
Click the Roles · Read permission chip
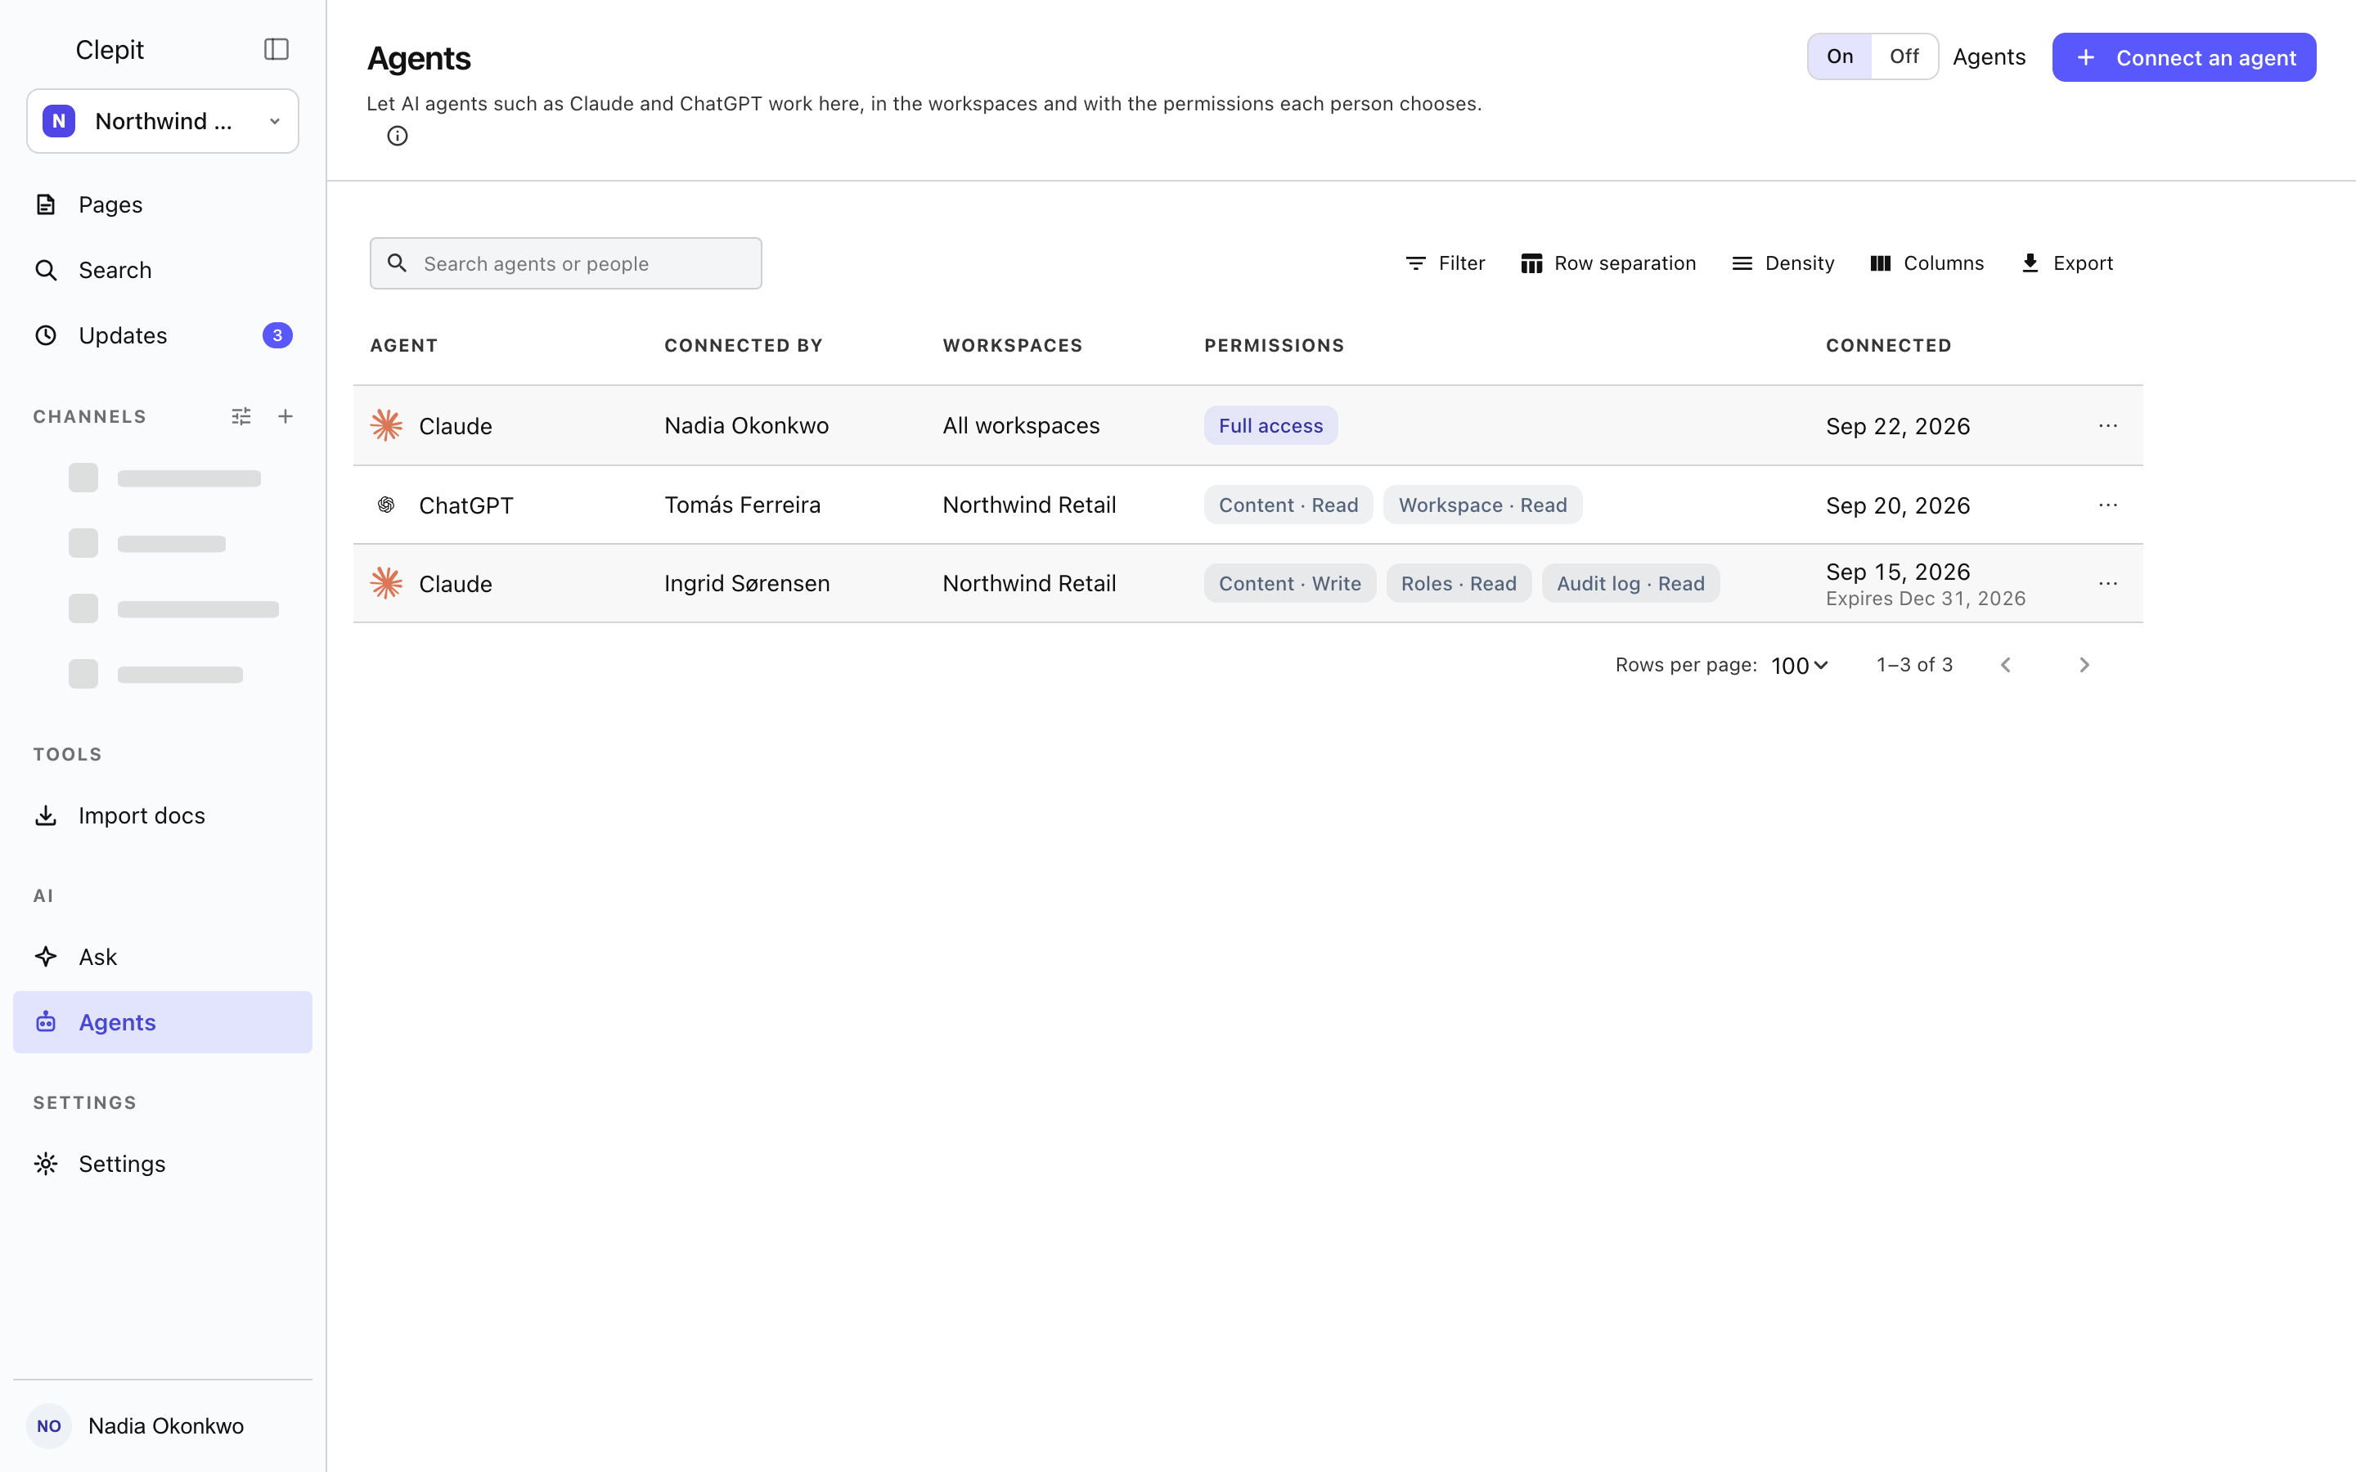click(x=1459, y=583)
